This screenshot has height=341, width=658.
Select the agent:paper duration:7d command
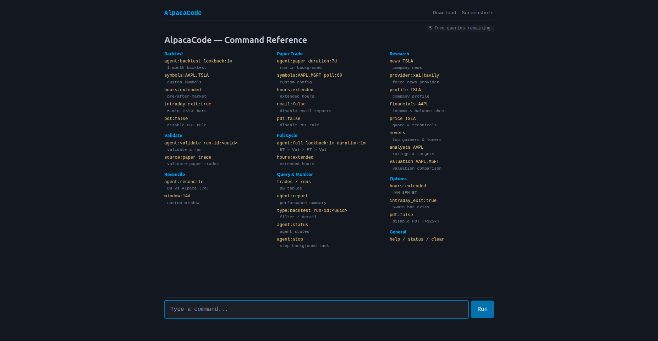click(307, 61)
